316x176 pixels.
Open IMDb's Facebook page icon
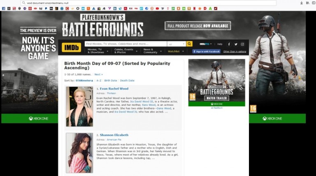pyautogui.click(x=229, y=44)
